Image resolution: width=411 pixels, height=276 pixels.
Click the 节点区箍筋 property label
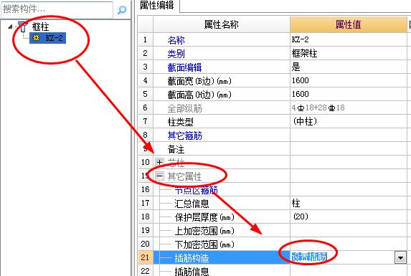point(196,190)
